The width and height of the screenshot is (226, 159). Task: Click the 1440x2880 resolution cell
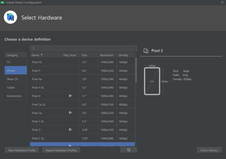107,138
